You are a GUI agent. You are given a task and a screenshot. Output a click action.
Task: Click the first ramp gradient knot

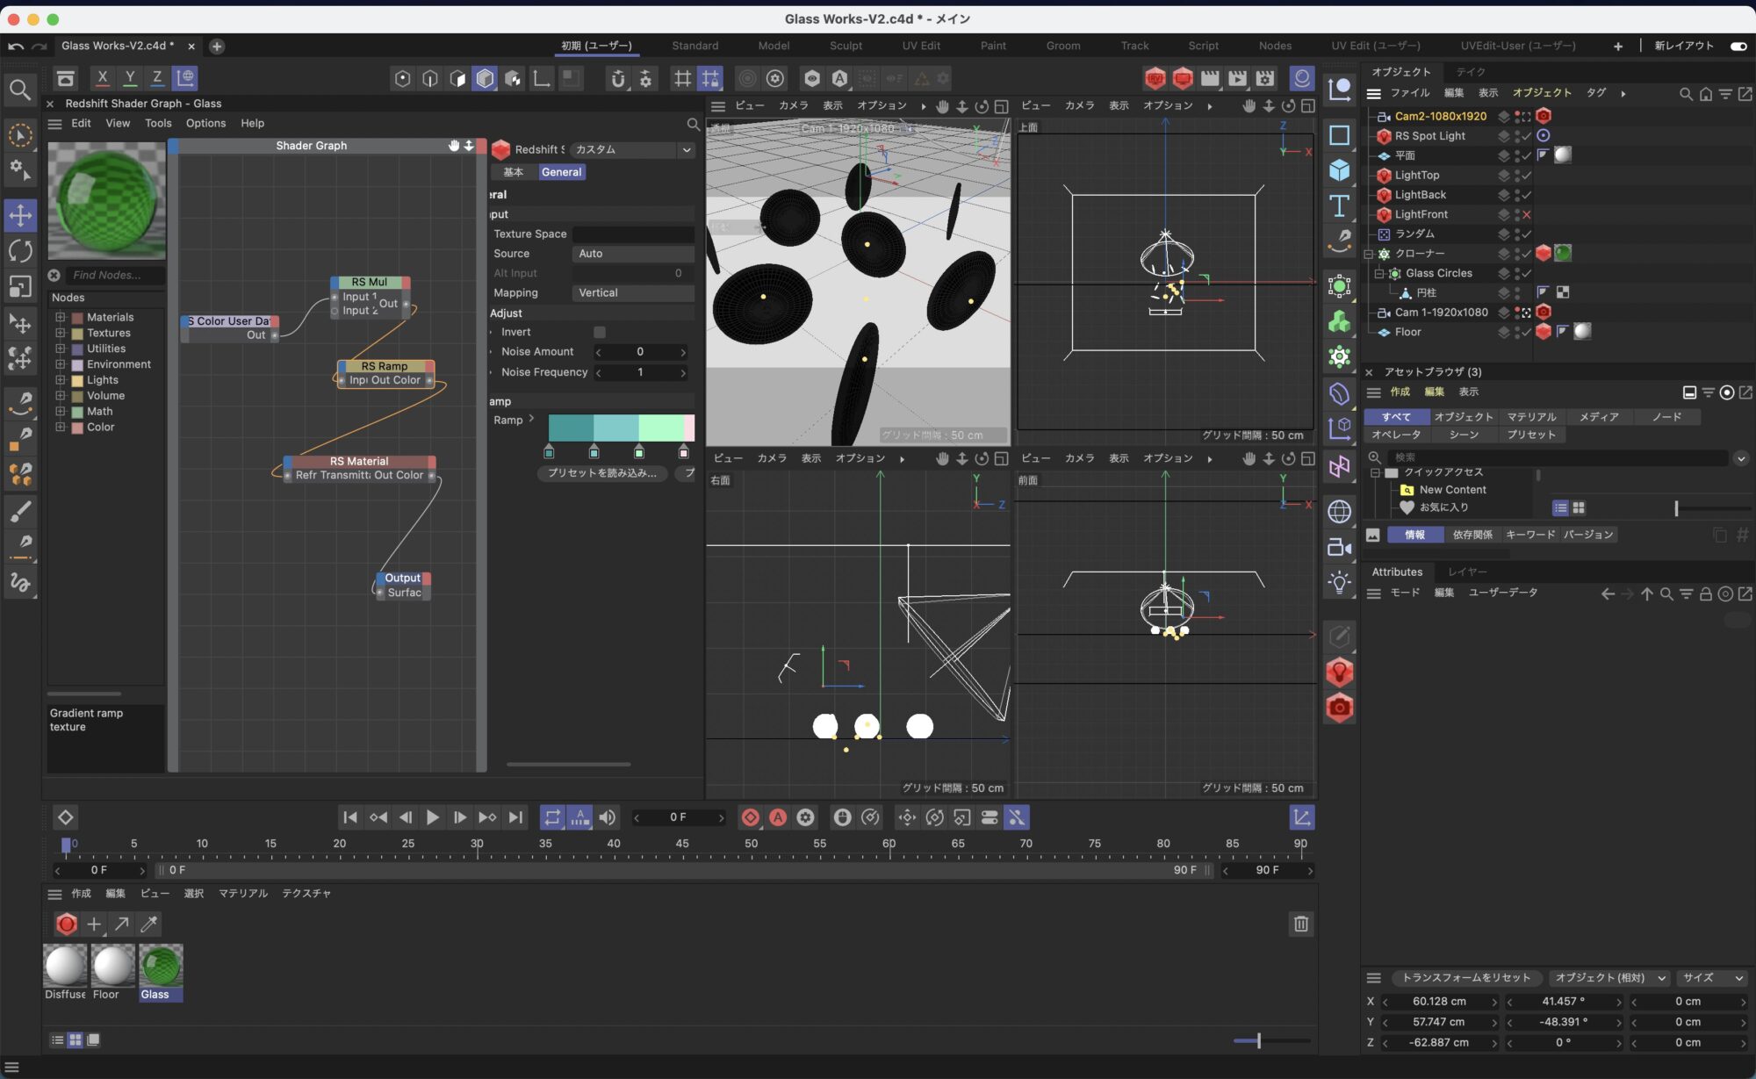pos(549,452)
